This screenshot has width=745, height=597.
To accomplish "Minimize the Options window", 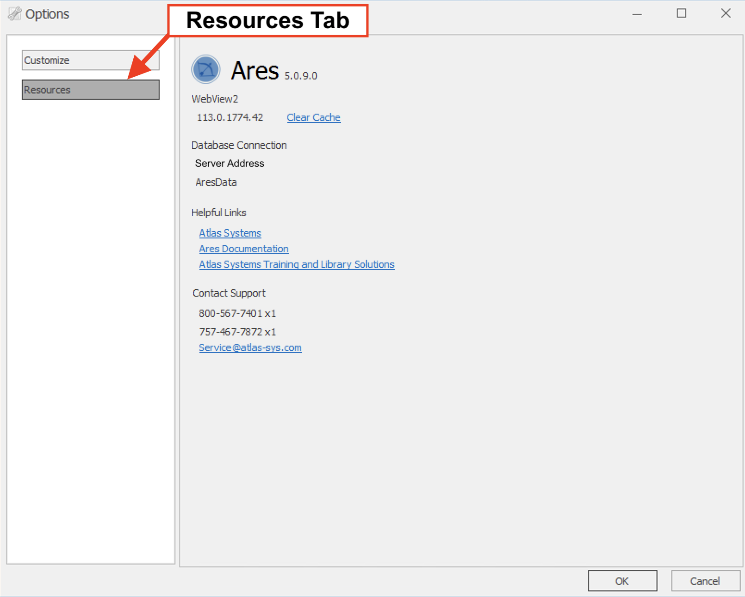I will pos(637,14).
